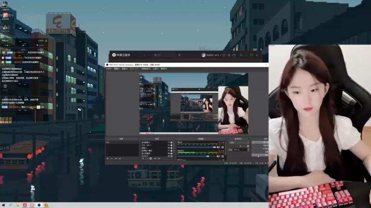Add a transition with Scene Transitions plus icon

tap(240, 146)
